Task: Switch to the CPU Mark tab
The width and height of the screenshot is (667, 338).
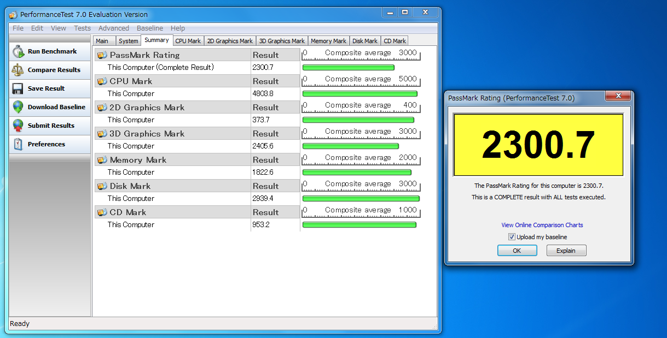Action: coord(188,41)
